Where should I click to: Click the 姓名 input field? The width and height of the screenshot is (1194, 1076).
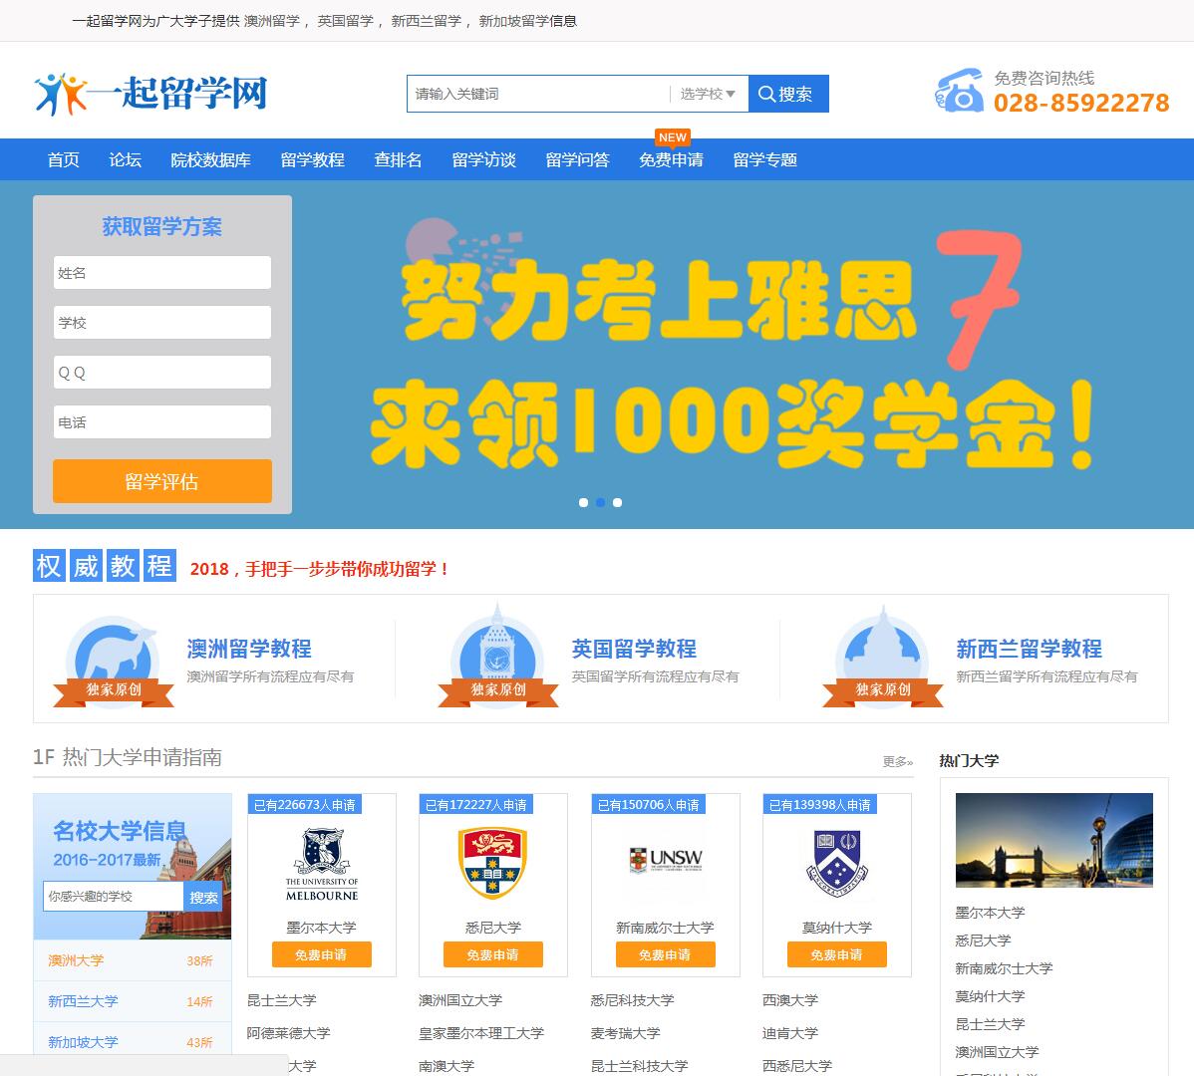[x=162, y=272]
